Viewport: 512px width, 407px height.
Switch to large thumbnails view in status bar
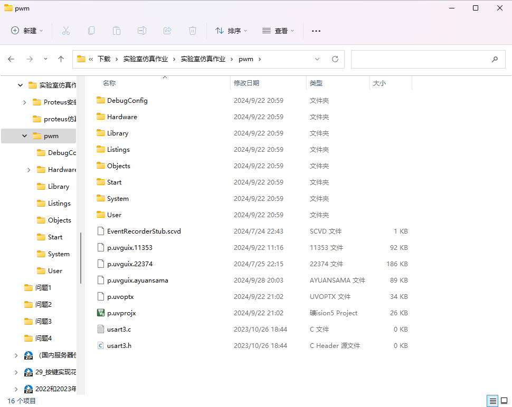505,401
